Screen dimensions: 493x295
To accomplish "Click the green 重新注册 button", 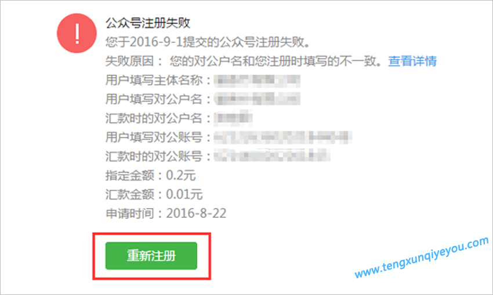I will (x=151, y=256).
